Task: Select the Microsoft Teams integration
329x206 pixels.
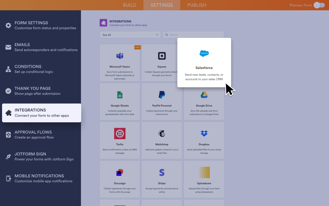Action: coord(120,63)
